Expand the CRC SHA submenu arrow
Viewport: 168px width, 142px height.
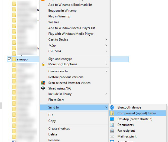[106, 51]
